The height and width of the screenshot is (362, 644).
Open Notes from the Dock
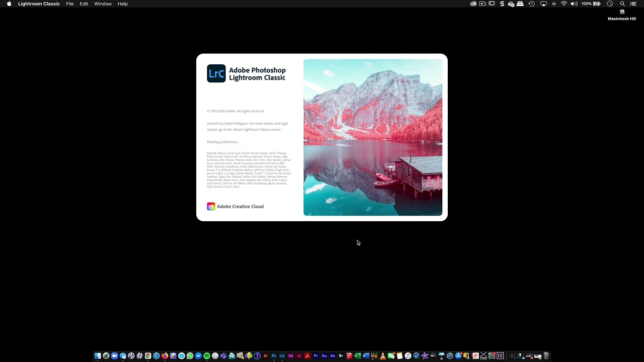399,356
